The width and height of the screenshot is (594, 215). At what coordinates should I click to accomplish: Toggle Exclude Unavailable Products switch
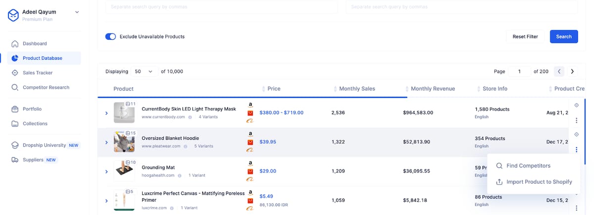(x=110, y=37)
